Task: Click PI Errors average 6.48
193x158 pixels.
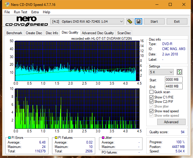Action: click(x=42, y=142)
